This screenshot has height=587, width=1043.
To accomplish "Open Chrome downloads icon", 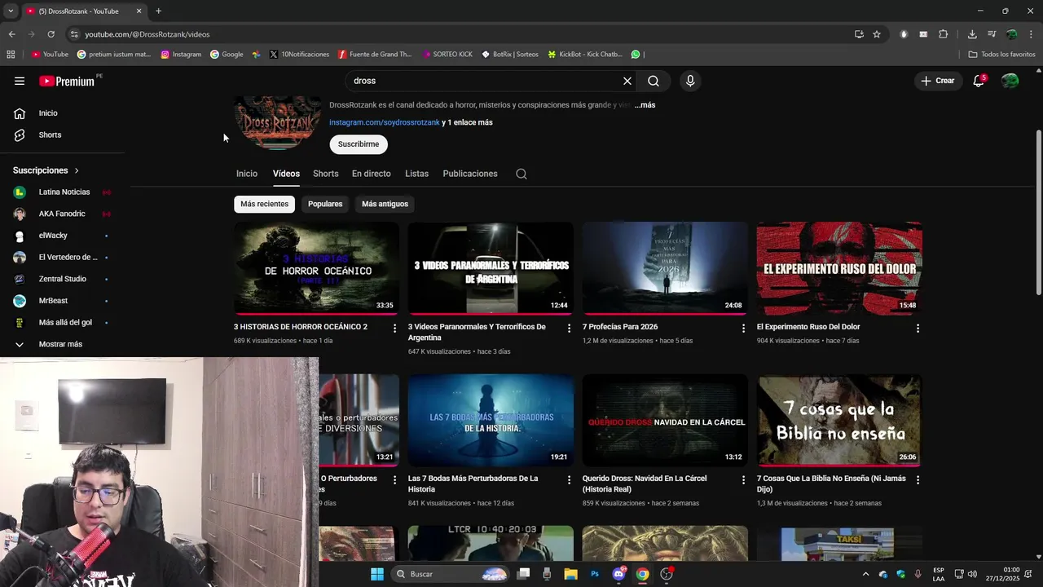I will (972, 34).
